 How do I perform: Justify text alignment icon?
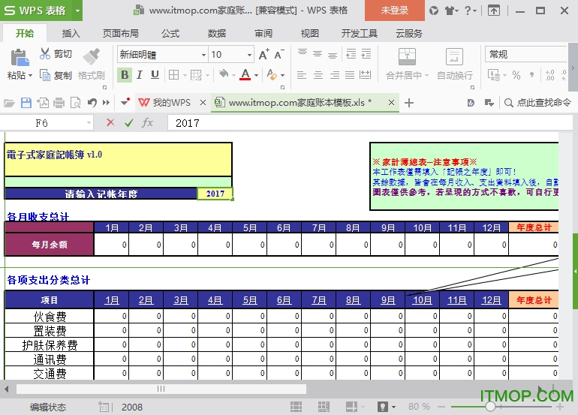coord(350,75)
